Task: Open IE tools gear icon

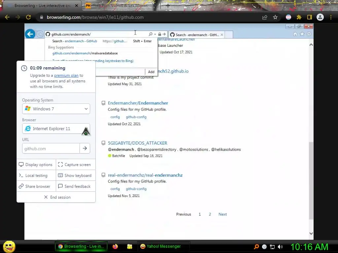Action: tap(309, 34)
